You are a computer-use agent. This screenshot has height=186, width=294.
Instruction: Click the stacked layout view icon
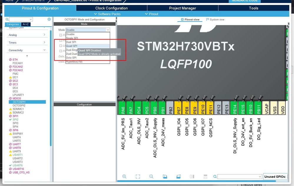(x=205, y=177)
